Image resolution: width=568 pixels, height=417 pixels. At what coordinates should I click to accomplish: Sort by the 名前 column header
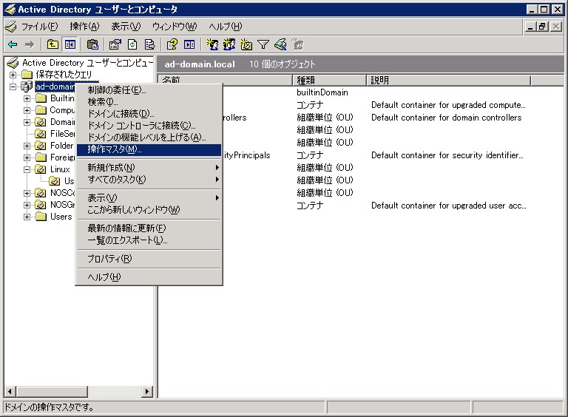tap(226, 80)
